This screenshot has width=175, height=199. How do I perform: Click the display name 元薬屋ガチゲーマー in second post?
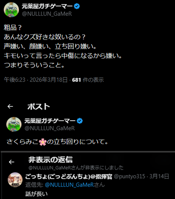pos(50,121)
